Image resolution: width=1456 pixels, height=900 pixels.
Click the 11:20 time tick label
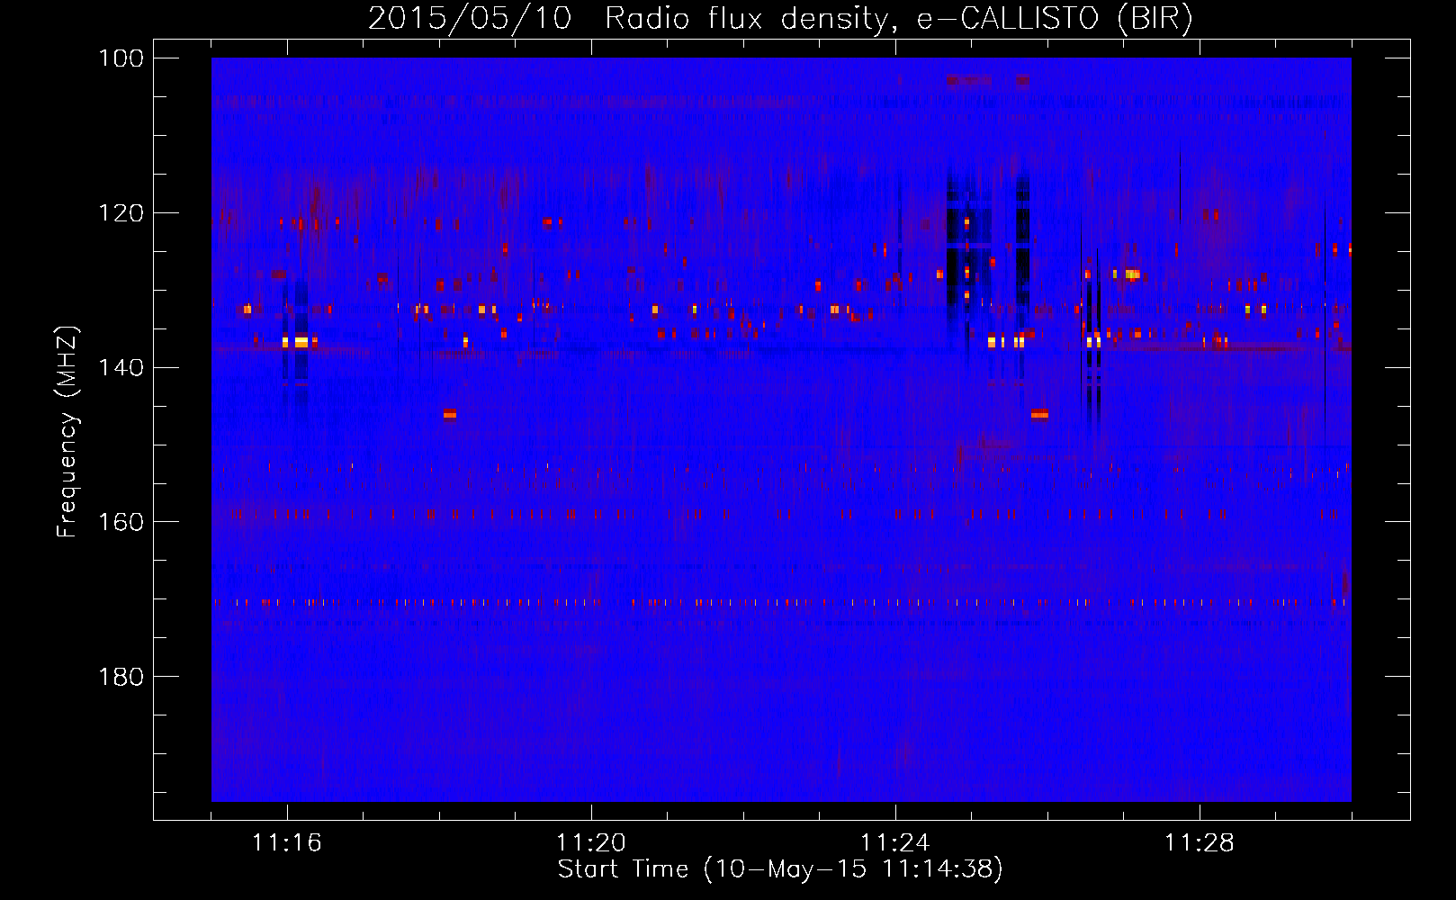[x=591, y=843]
